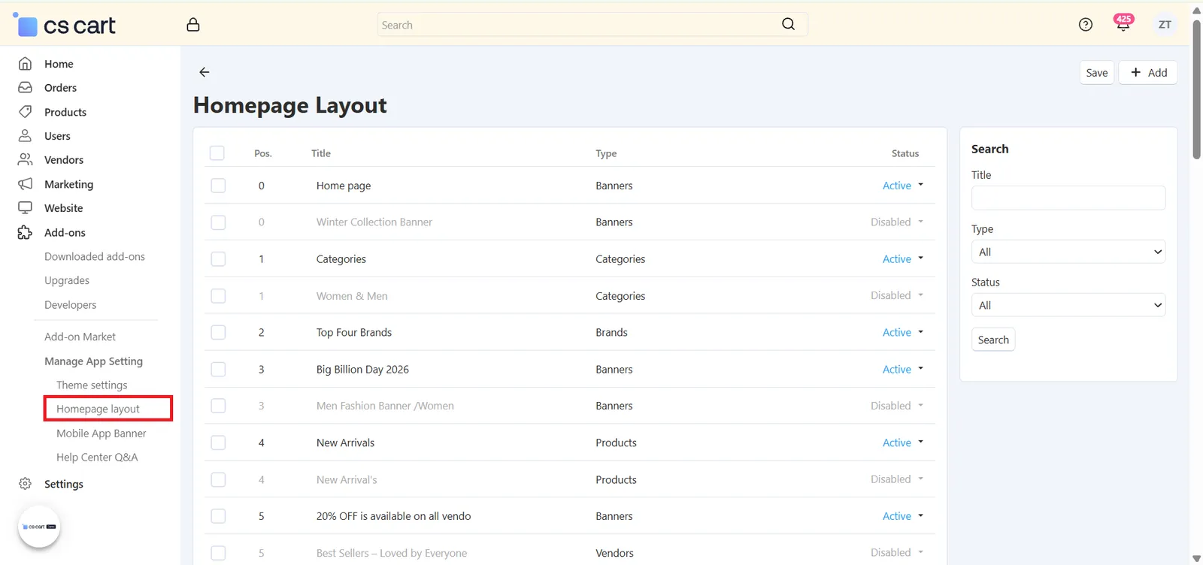Tick the select-all checkbox in table header
This screenshot has height=565, width=1203.
click(217, 153)
